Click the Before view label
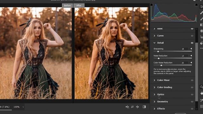203x114 pixels. (x=67, y=6)
